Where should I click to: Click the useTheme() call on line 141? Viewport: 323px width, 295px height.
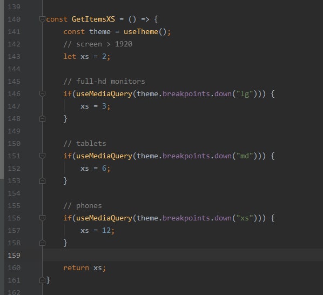145,32
